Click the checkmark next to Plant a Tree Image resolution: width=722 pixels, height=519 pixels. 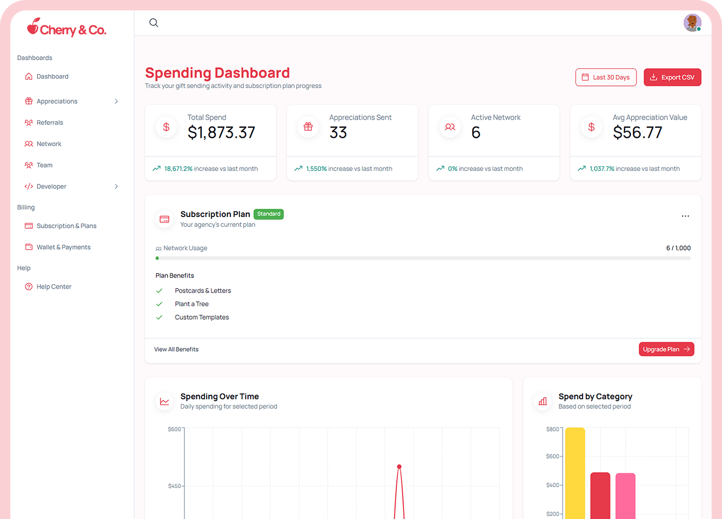pos(160,304)
